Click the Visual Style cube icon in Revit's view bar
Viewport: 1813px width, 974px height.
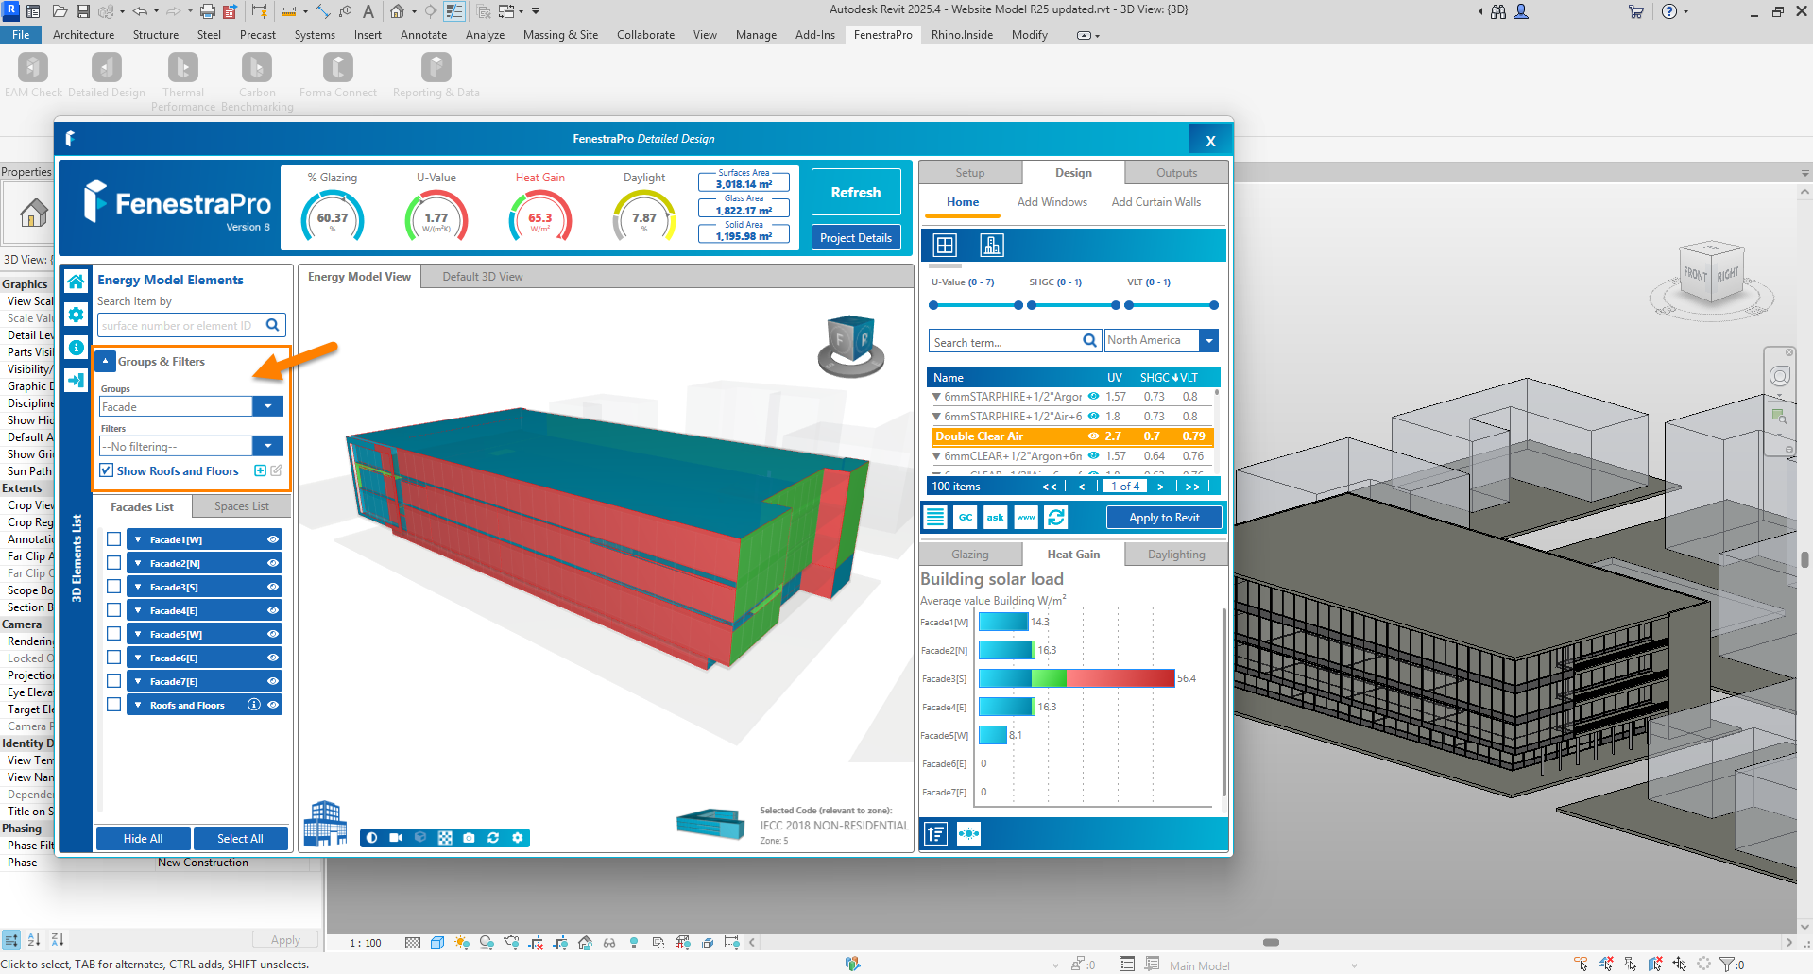pos(436,942)
